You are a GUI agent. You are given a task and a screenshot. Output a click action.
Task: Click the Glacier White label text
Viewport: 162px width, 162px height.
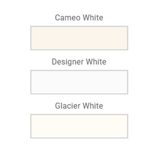(79, 106)
